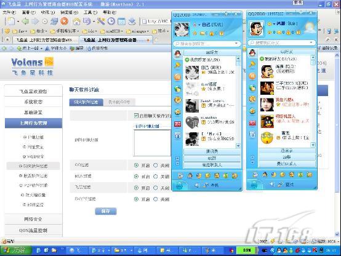
Task: Click the left QQ friend list scrollbar down arrow
Action: (238, 146)
